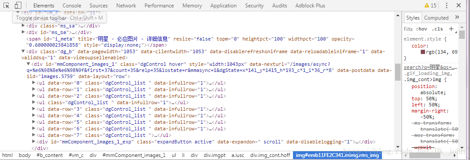This screenshot has width=470, height=160.
Task: Expand the ul data-row="5" node
Action: (x=34, y=122)
